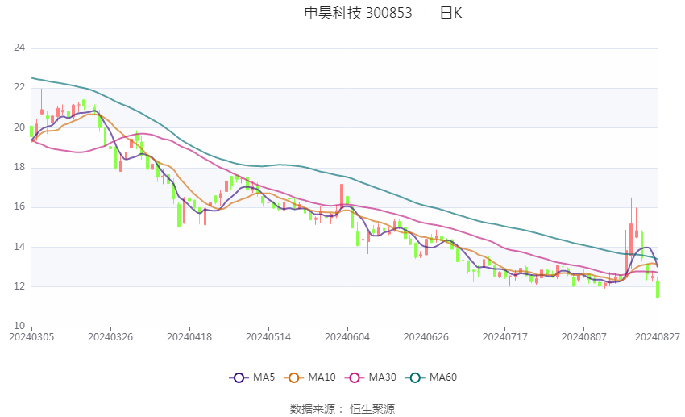Click the 18 price axis label

tap(19, 167)
